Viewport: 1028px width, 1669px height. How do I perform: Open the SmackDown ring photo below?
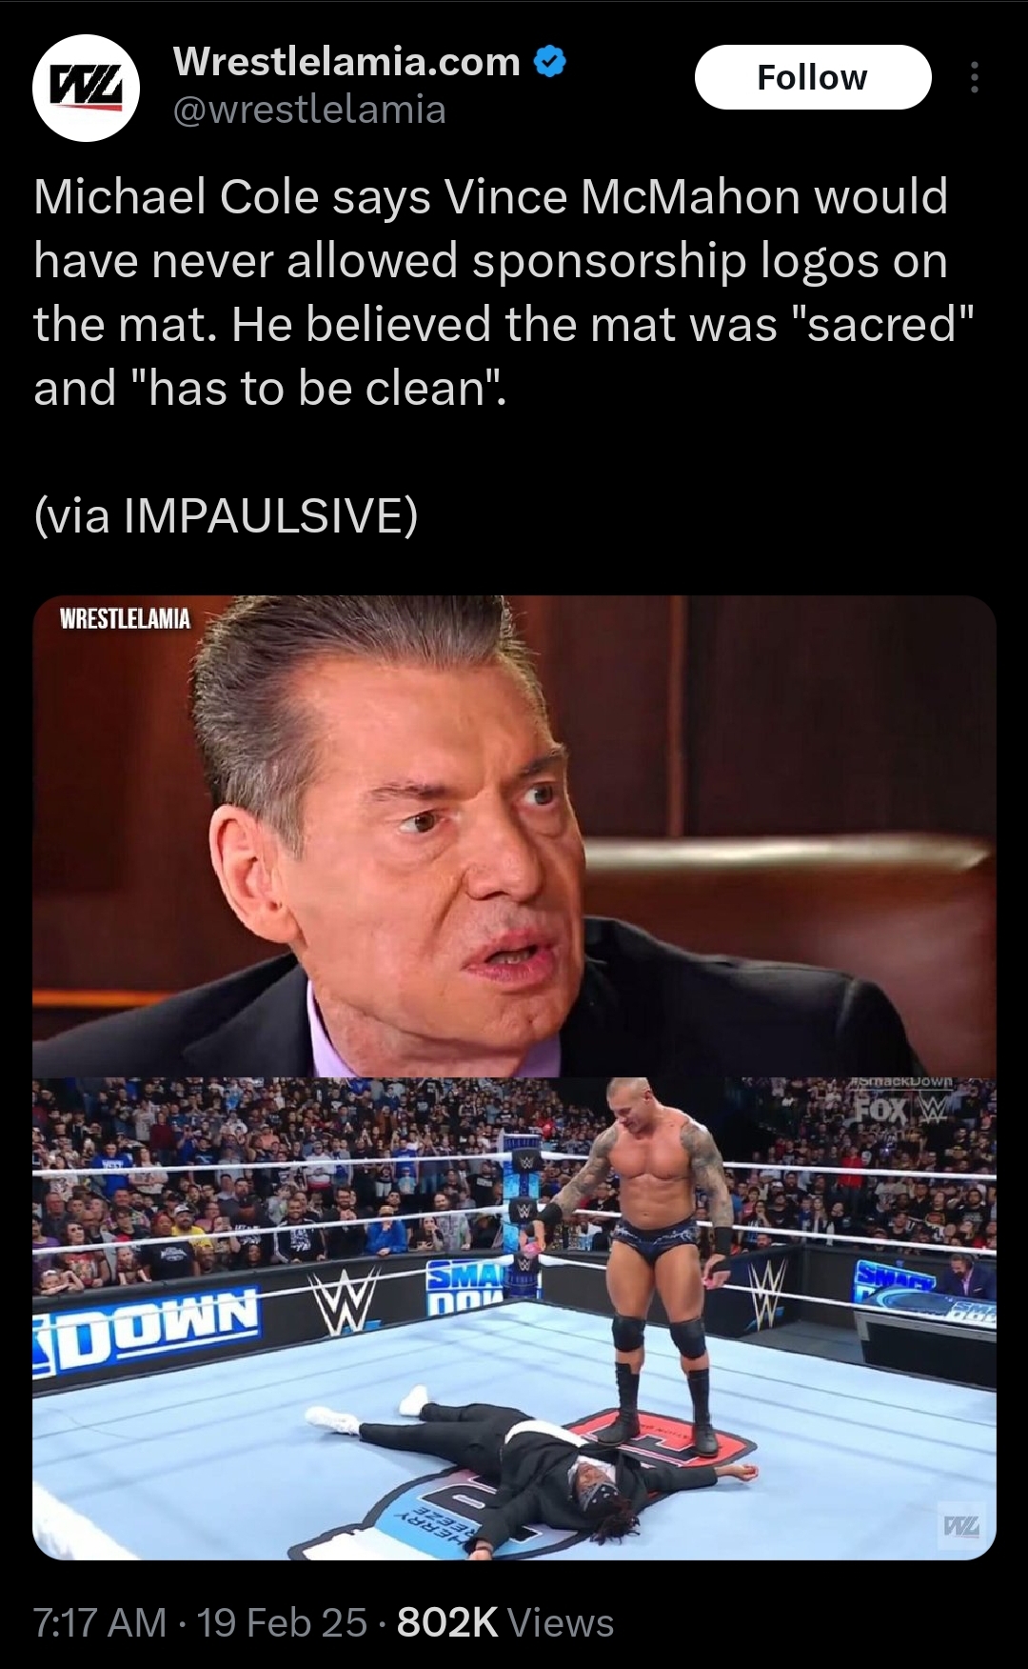click(x=514, y=1318)
